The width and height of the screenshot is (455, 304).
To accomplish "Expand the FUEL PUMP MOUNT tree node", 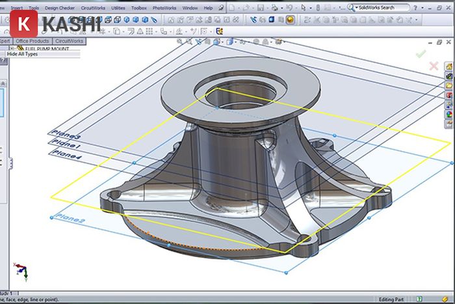I will 12,49.
